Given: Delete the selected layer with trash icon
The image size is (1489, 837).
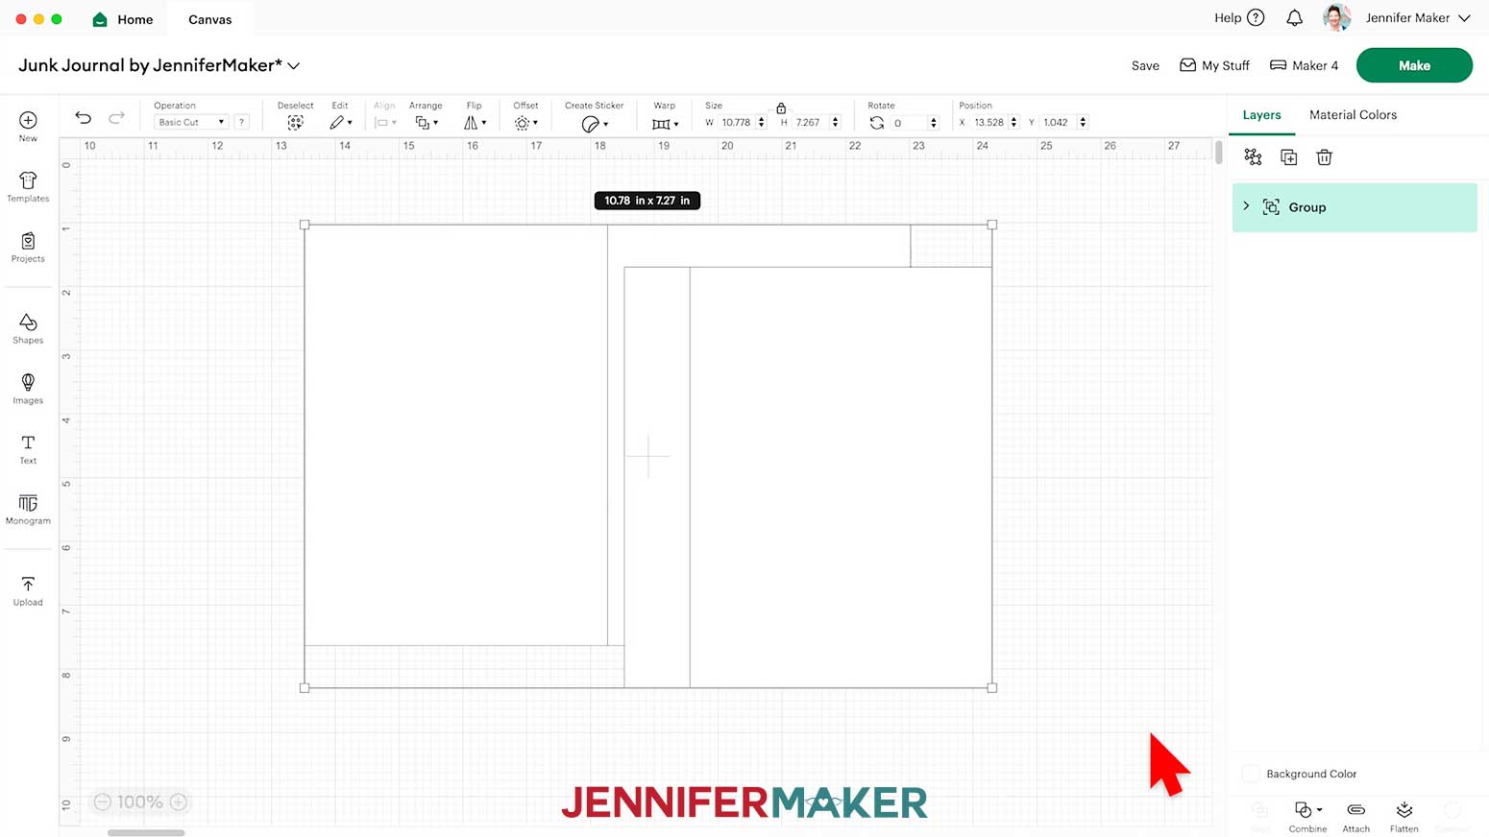Looking at the screenshot, I should [x=1324, y=157].
